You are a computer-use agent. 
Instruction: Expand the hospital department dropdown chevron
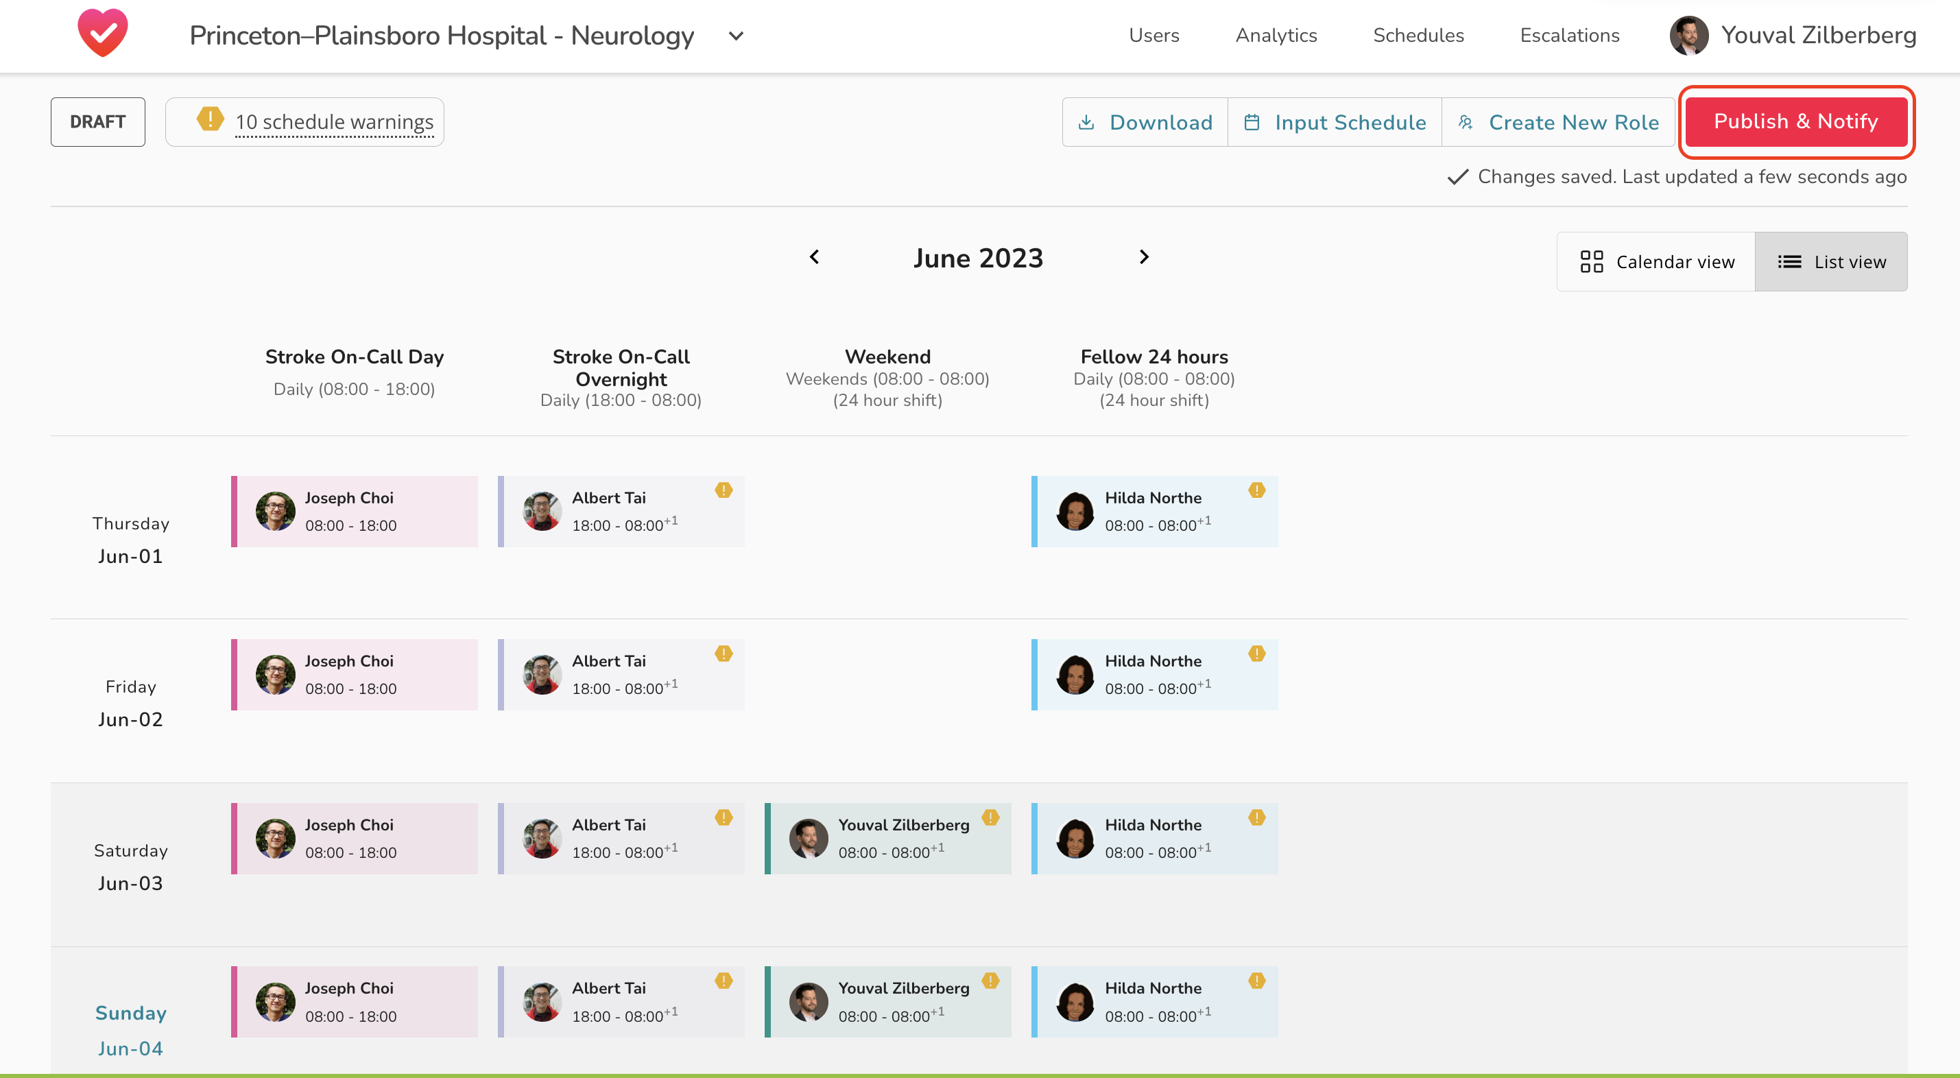tap(736, 36)
